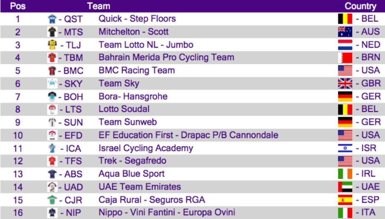
Task: Click the Team Sky jersey icon
Action: [x=52, y=84]
